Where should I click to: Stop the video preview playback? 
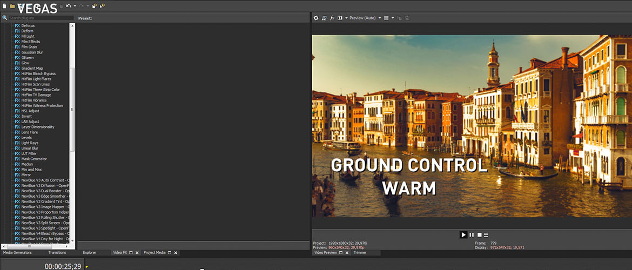[x=479, y=235]
